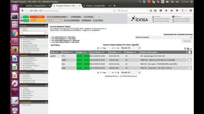Viewport: 204px width, 114px height.
Task: Open top Results: 50 dropdown
Action: click(131, 48)
